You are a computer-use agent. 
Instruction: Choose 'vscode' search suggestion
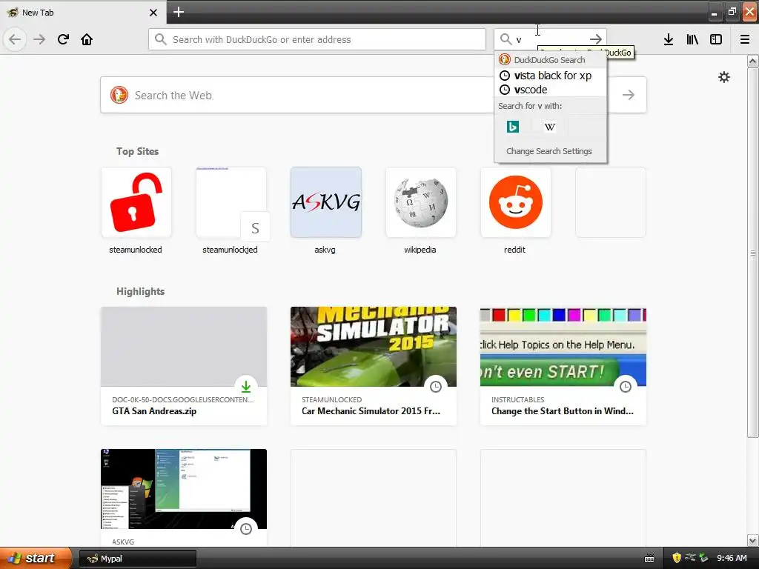point(551,90)
